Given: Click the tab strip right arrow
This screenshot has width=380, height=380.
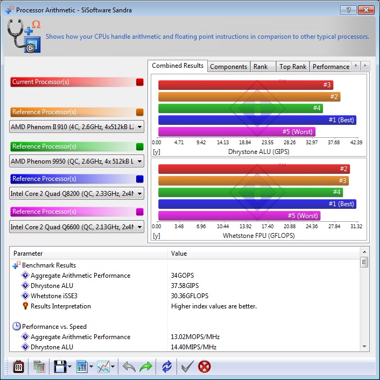Looking at the screenshot, I should (x=365, y=66).
